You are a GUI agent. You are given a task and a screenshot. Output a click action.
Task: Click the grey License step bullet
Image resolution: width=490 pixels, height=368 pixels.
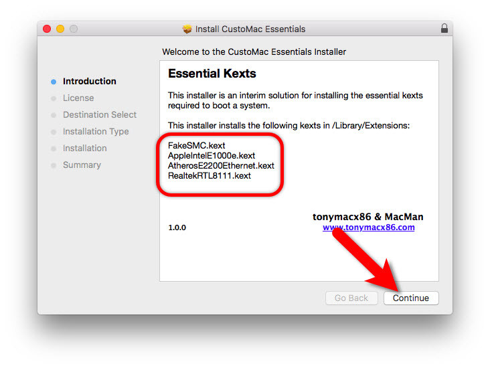(x=54, y=98)
